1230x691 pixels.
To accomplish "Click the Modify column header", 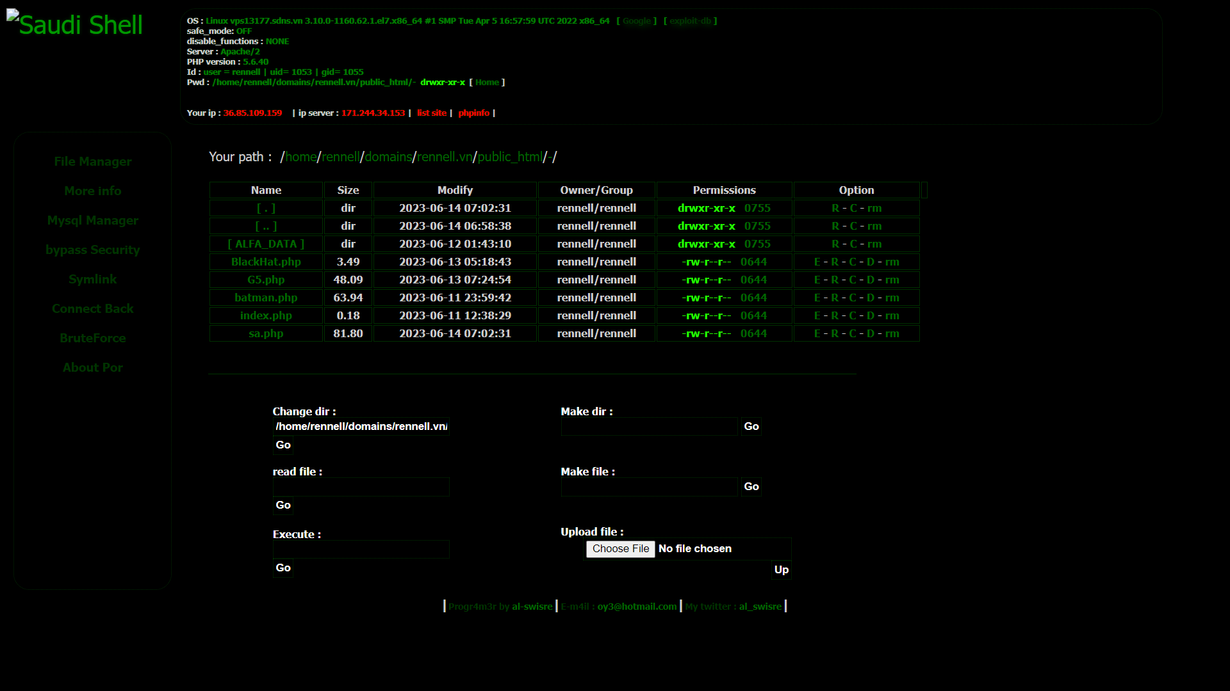I will coord(455,190).
